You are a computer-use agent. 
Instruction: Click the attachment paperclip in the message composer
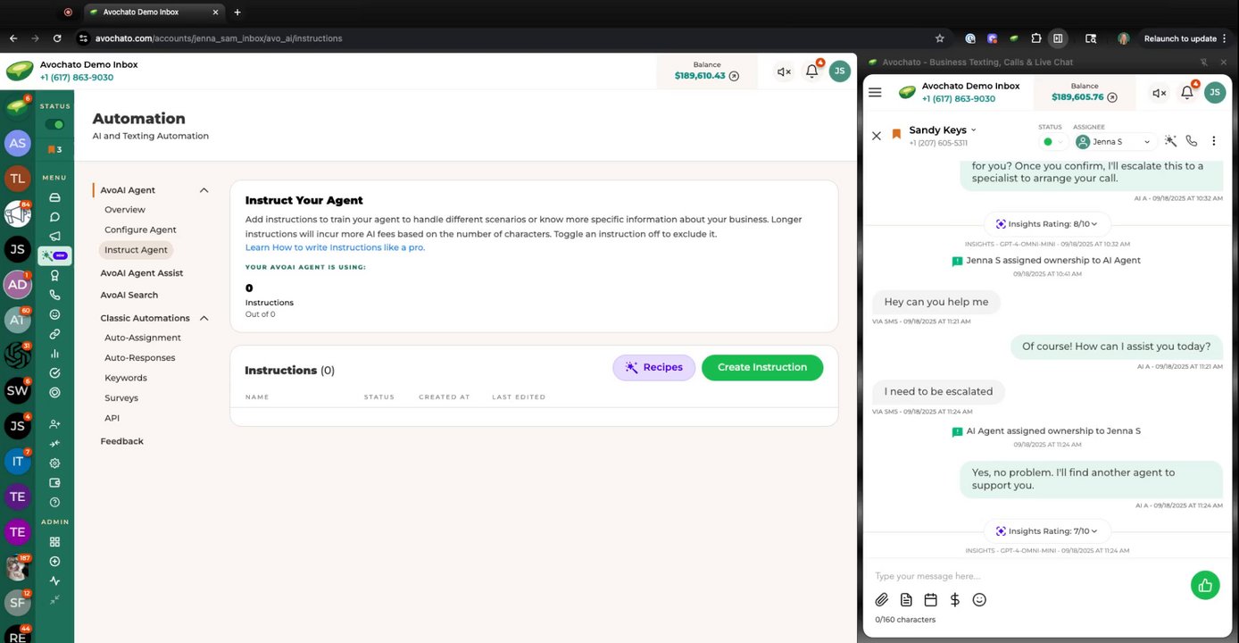click(881, 600)
